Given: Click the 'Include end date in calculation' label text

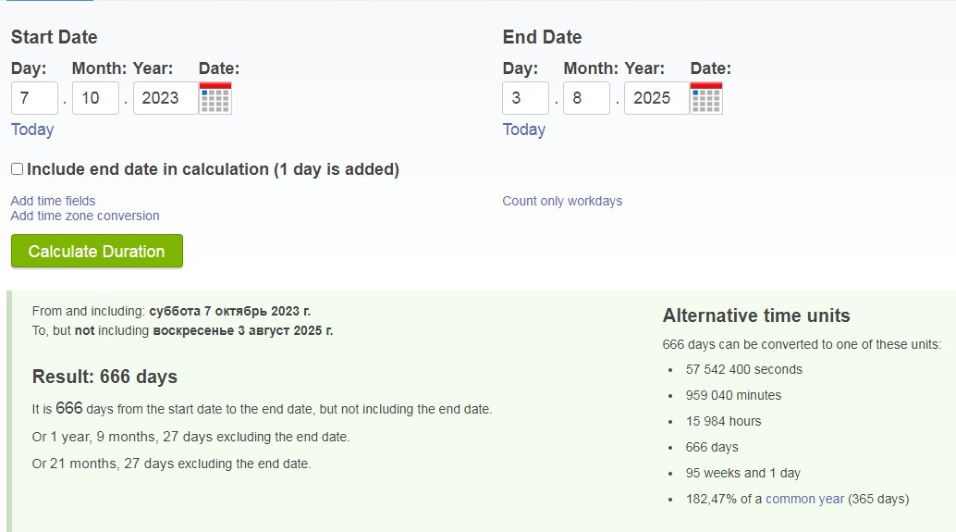Looking at the screenshot, I should click(x=213, y=169).
